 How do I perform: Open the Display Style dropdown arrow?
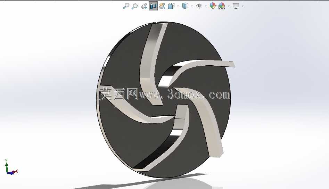point(192,6)
